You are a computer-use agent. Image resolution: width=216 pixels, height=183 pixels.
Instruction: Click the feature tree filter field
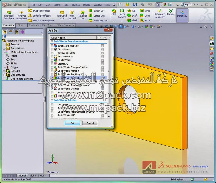click(23, 36)
